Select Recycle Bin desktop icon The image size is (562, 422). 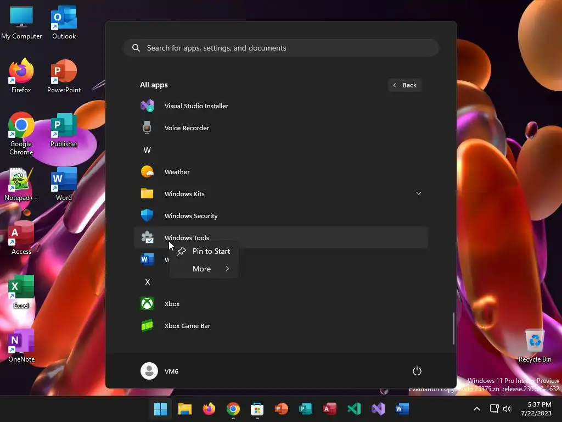(535, 346)
